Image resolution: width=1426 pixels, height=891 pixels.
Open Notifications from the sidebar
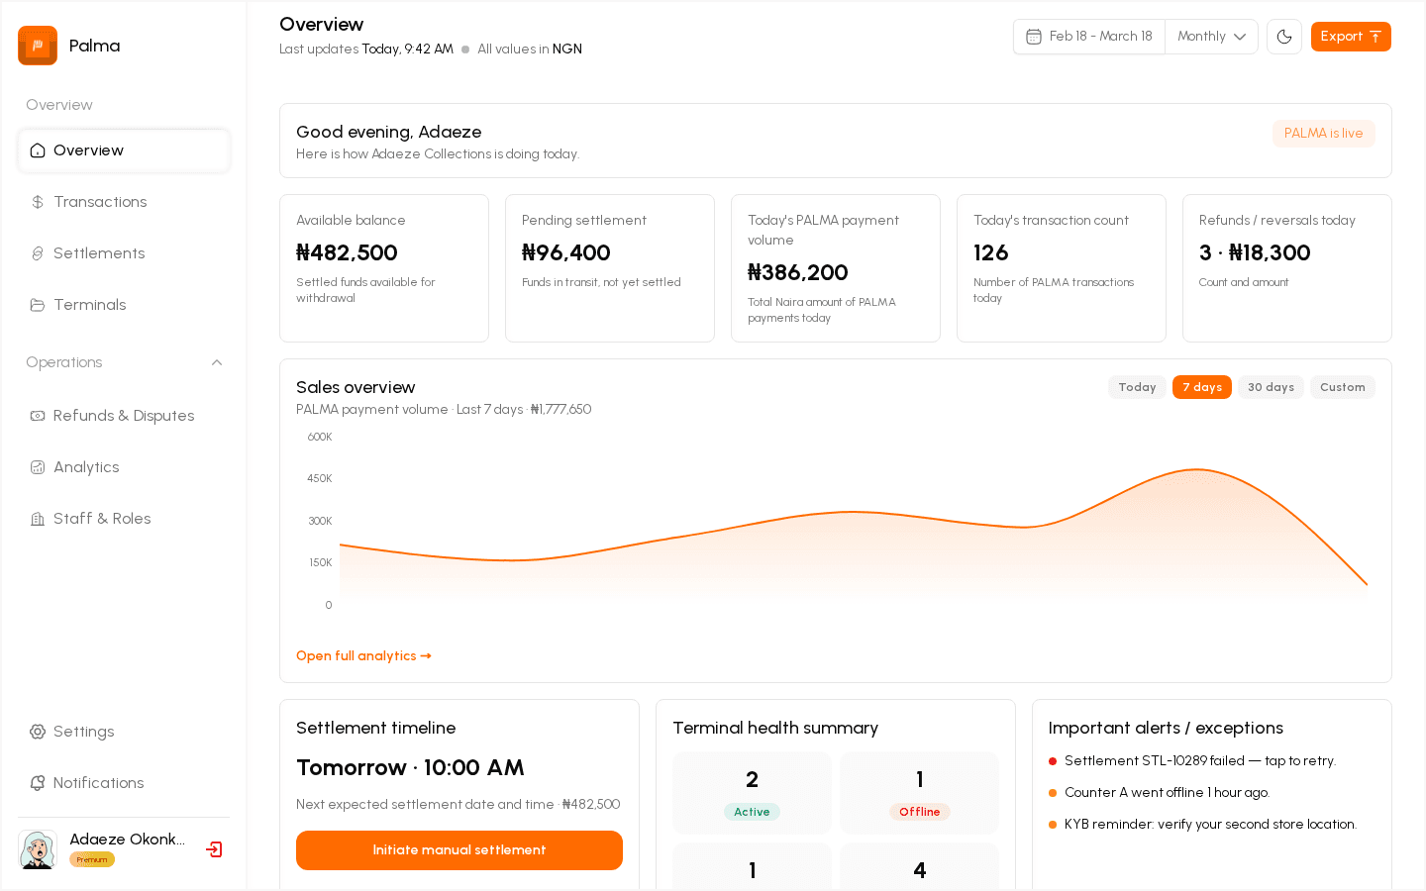coord(124,783)
